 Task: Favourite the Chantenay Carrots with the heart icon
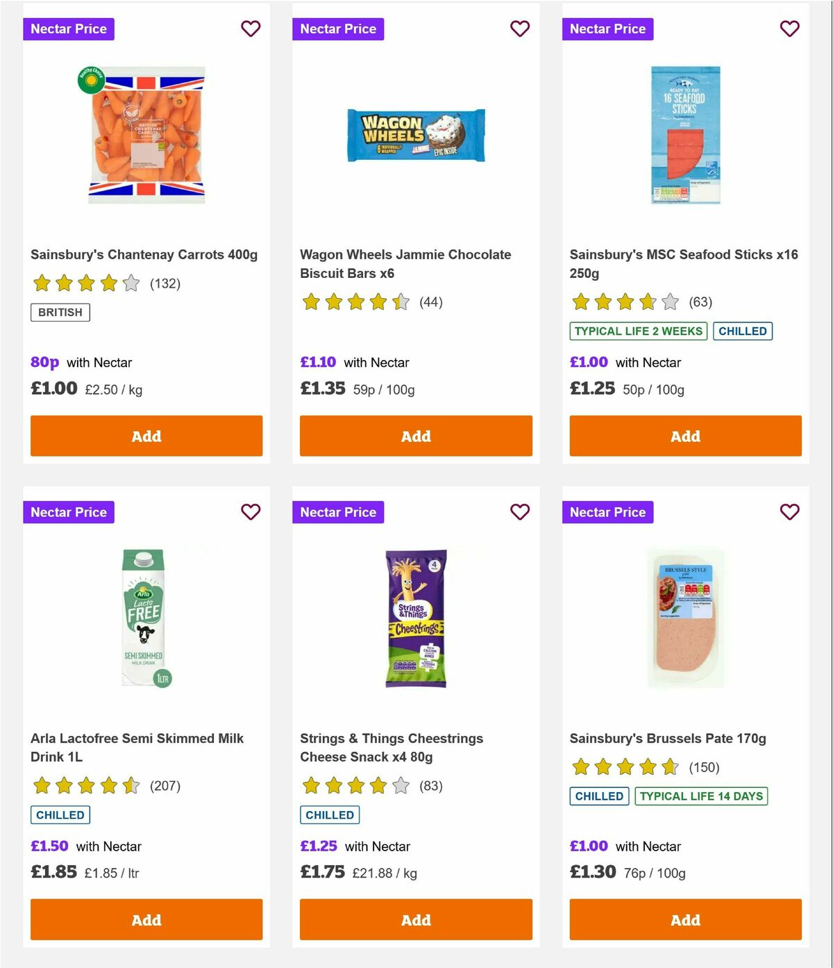point(251,28)
